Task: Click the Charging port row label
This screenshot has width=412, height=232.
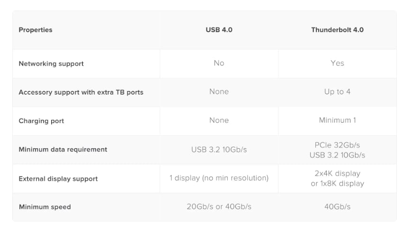Action: [41, 121]
